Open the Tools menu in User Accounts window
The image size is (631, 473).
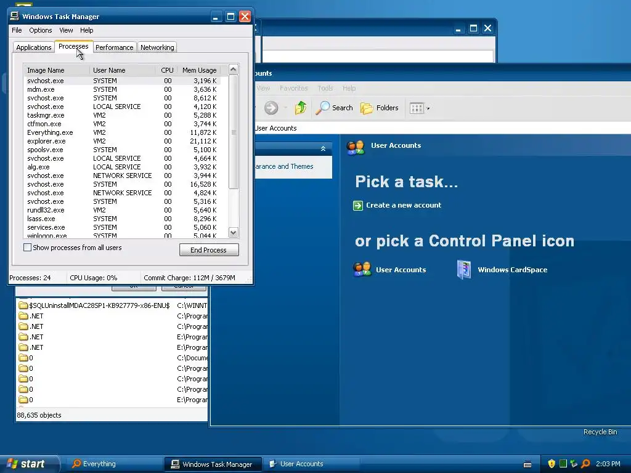[325, 88]
